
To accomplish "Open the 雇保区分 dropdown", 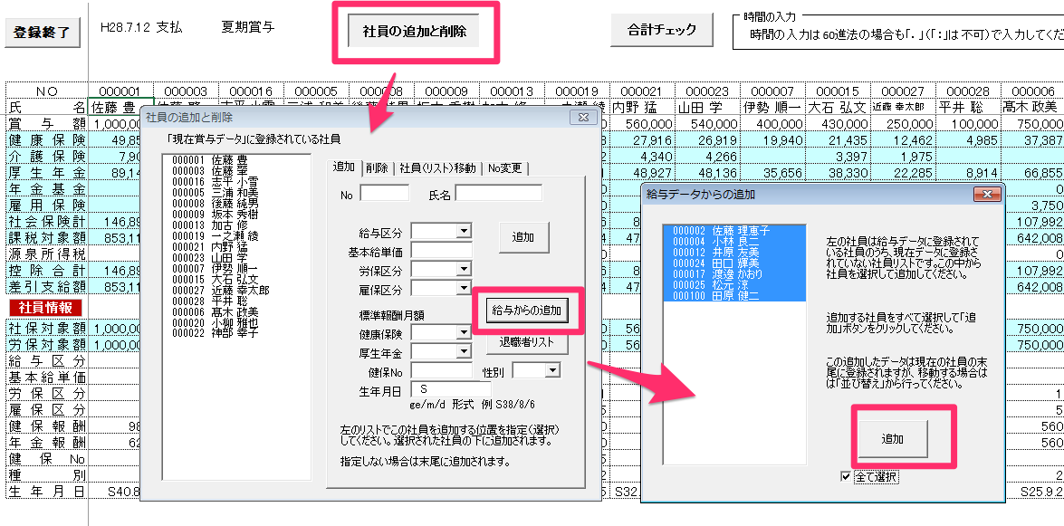I will [x=465, y=290].
